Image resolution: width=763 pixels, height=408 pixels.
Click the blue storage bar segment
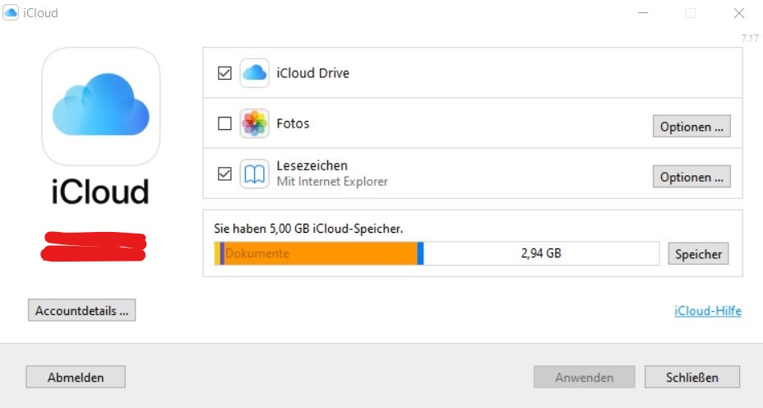(x=420, y=253)
